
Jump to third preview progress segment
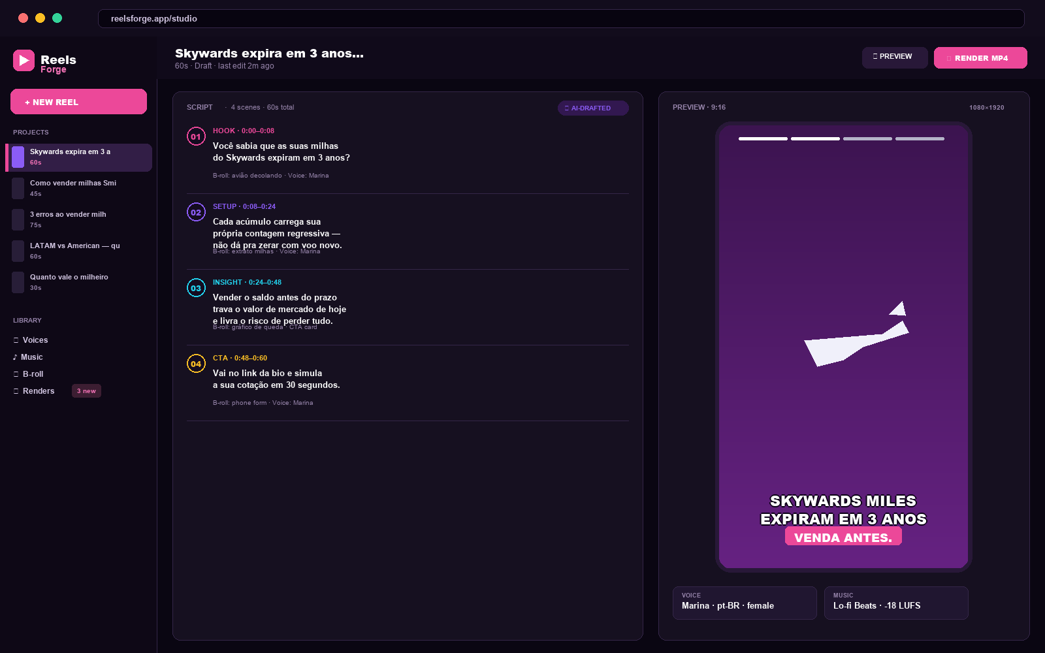tap(867, 139)
